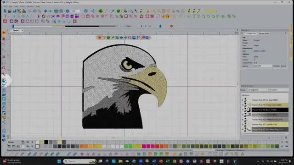Click the New design icon in the top toolbar

pyautogui.click(x=5, y=11)
